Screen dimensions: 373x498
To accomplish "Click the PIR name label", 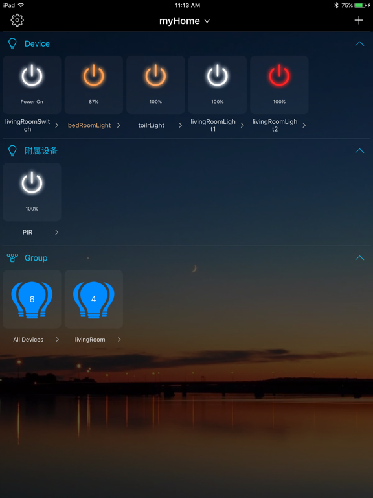I will tap(28, 233).
